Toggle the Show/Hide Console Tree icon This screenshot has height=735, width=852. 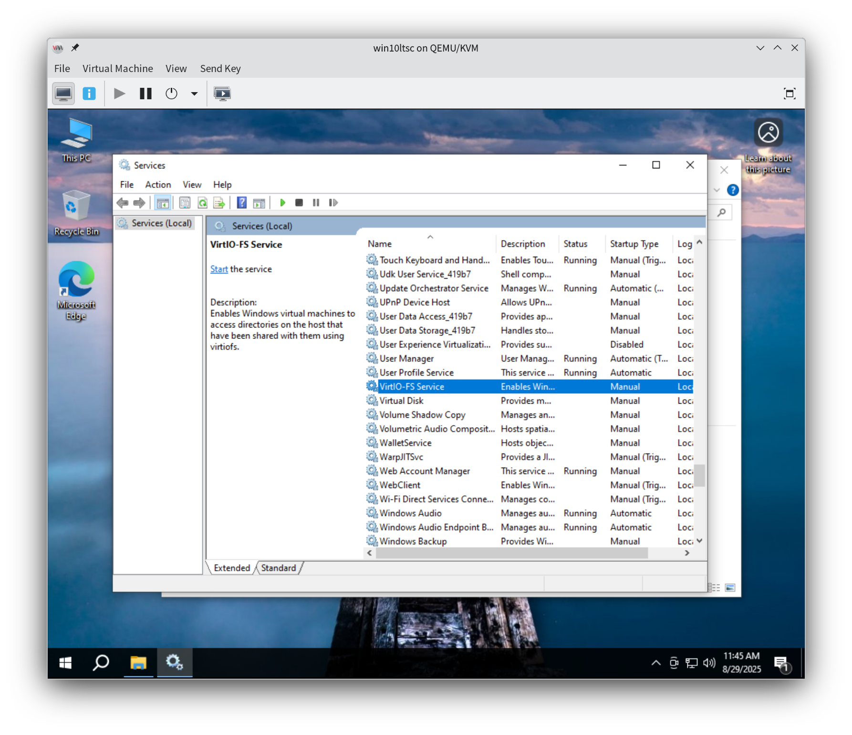tap(163, 203)
